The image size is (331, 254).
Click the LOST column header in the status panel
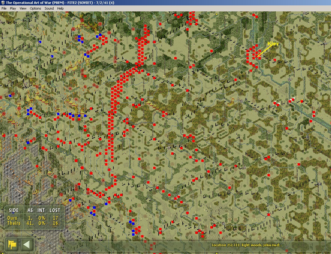click(55, 210)
